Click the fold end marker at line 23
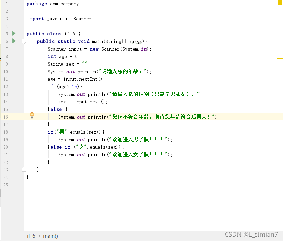The height and width of the screenshot is (241, 283). click(24, 169)
